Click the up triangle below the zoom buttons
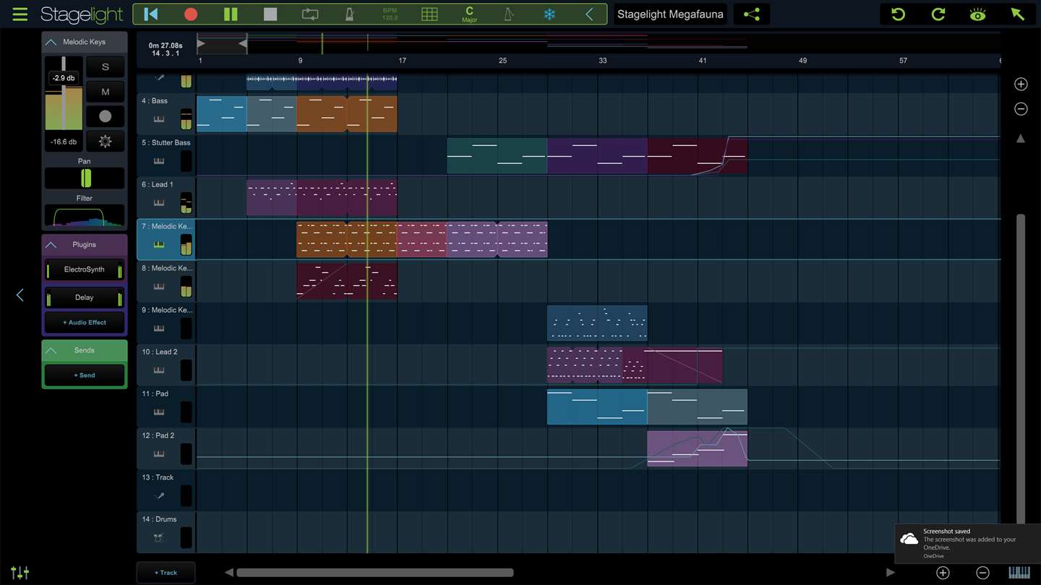 click(x=1021, y=139)
